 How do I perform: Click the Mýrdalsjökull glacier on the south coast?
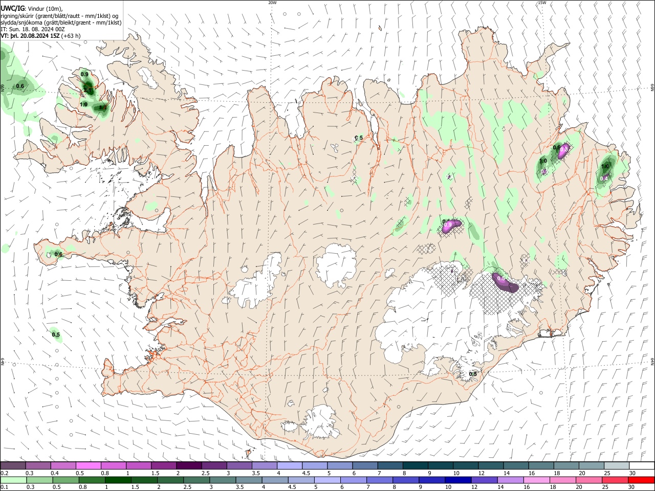click(321, 422)
